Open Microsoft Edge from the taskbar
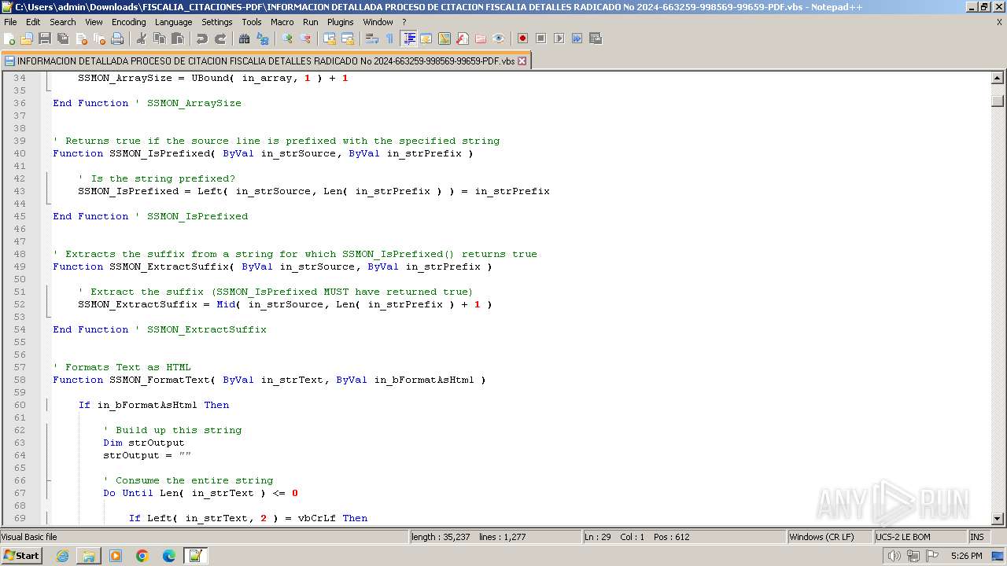 [x=169, y=556]
